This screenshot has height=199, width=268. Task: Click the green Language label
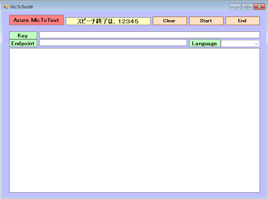205,43
